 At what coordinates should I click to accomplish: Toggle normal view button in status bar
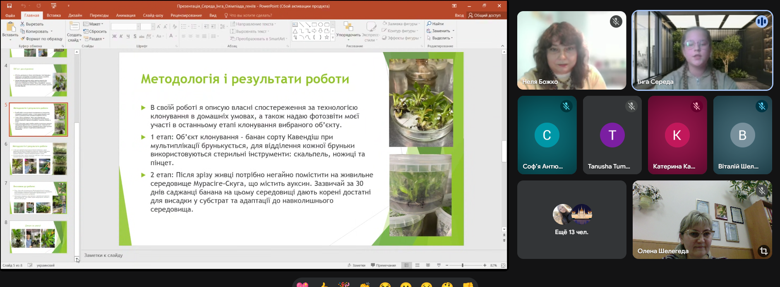(x=406, y=265)
